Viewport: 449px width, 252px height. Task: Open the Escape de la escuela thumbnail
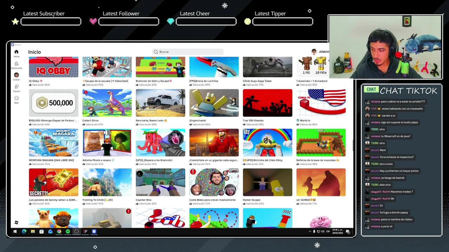(x=107, y=67)
